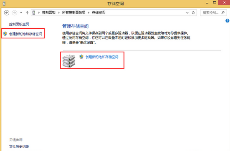
Task: Click the forward navigation arrow
Action: 14,13
